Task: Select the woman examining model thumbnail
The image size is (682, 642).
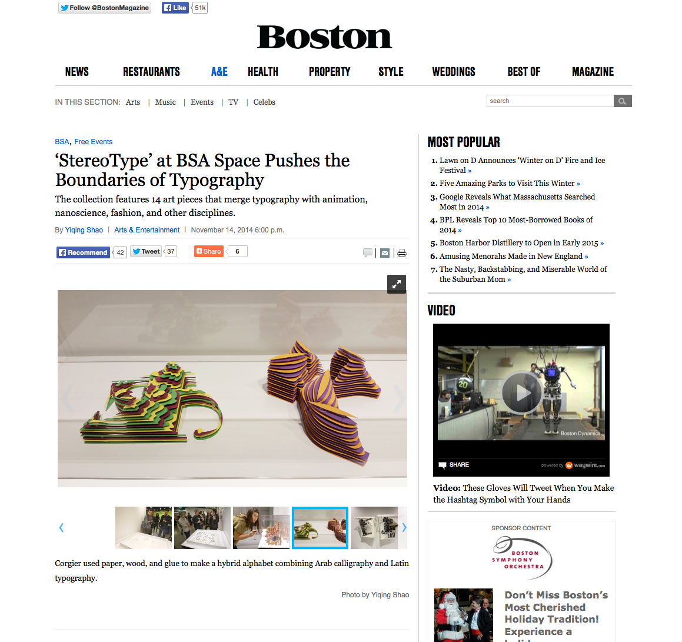Action: coord(261,528)
